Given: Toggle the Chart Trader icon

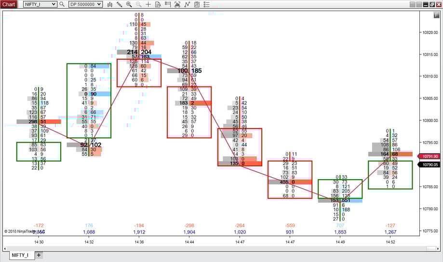Looking at the screenshot, I should [168, 4].
